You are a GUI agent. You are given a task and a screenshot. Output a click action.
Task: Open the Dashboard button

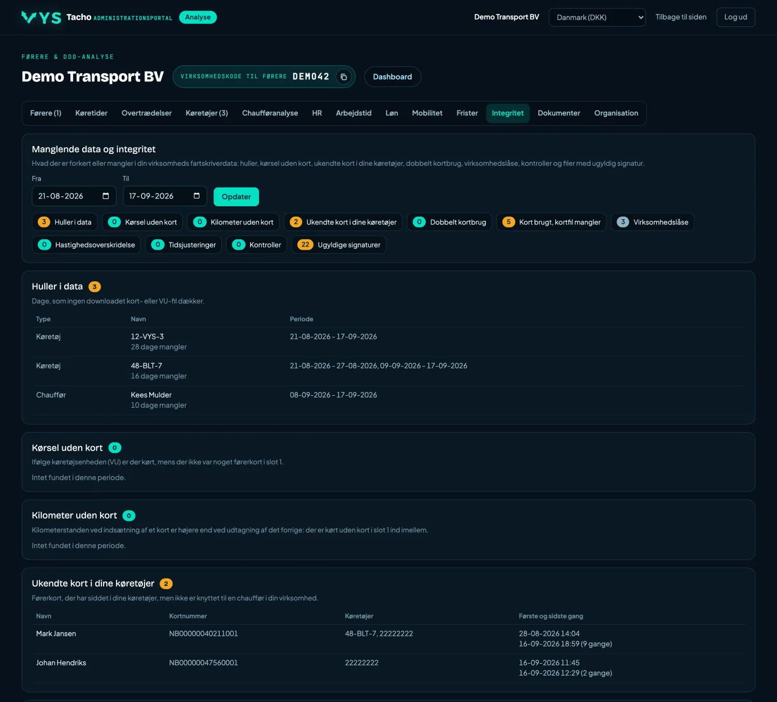393,77
